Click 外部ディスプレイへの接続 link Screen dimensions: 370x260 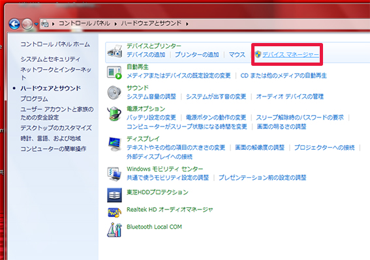(159, 156)
